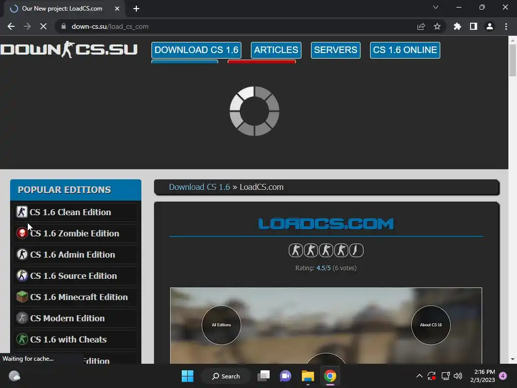Open File Explorer from taskbar
Screen dimensions: 517x388
click(x=307, y=376)
